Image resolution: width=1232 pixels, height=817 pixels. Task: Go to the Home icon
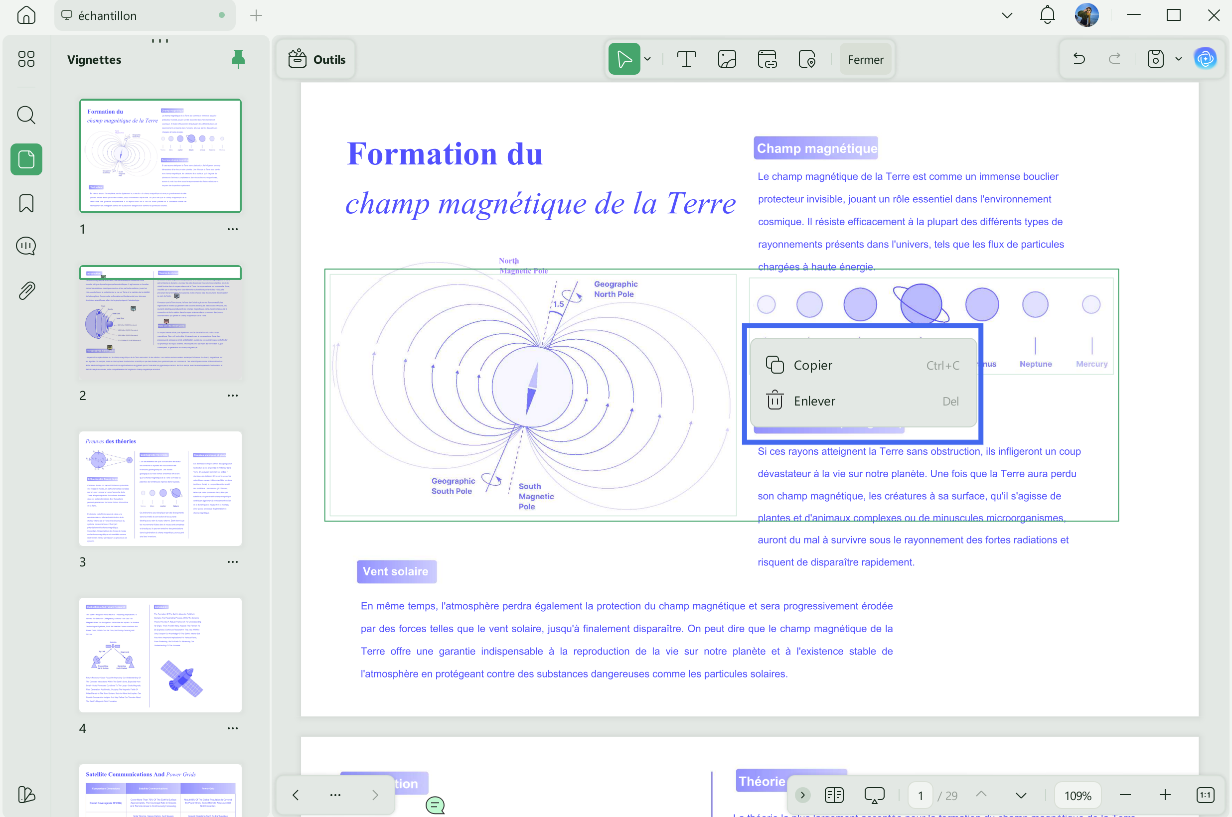(x=26, y=15)
